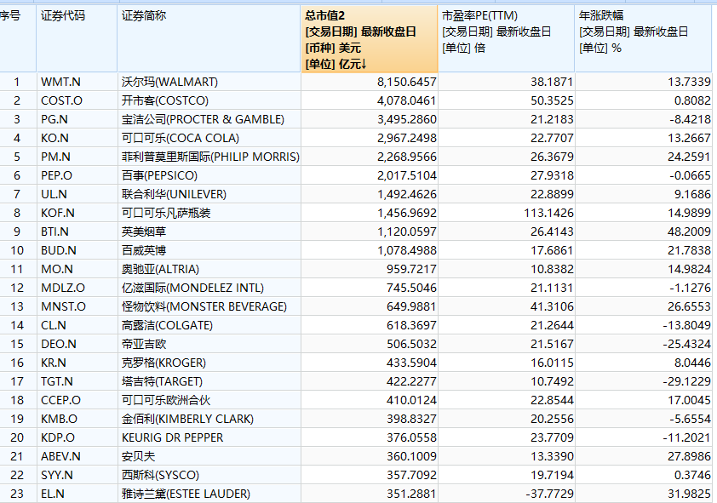This screenshot has height=503, width=717.
Task: Select ticker TGT.N
Action: [57, 382]
